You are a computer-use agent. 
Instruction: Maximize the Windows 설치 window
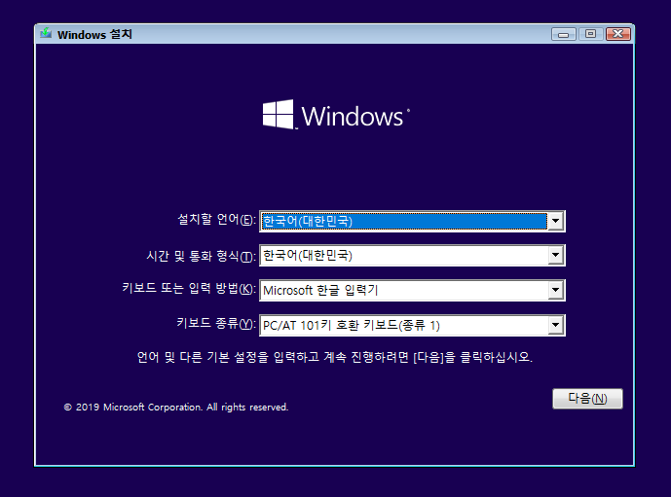coord(590,34)
